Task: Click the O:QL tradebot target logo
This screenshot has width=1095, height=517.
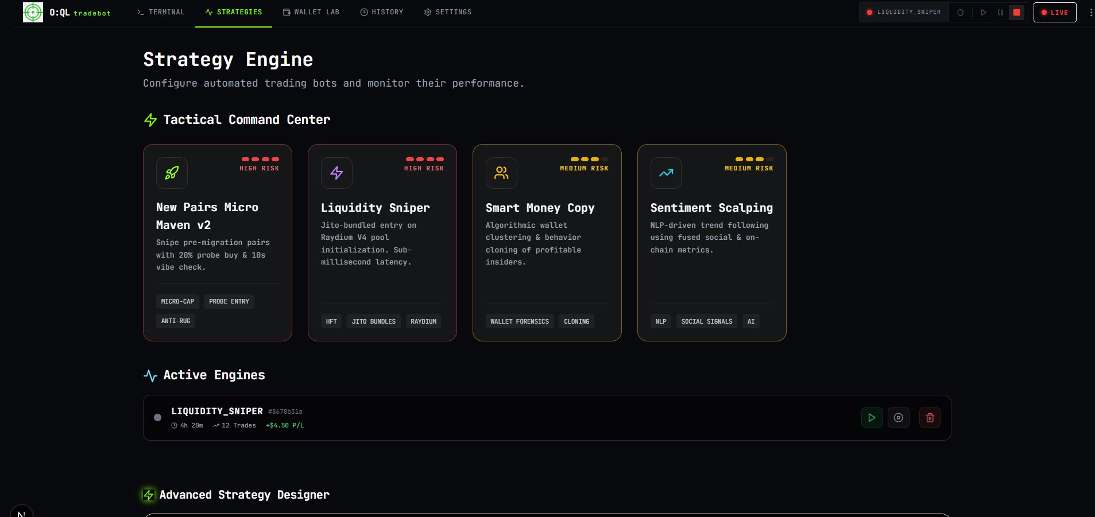Action: pos(33,12)
